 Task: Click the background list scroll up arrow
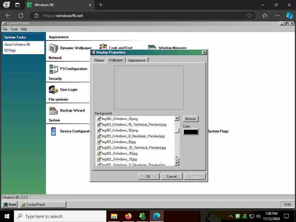(177, 118)
